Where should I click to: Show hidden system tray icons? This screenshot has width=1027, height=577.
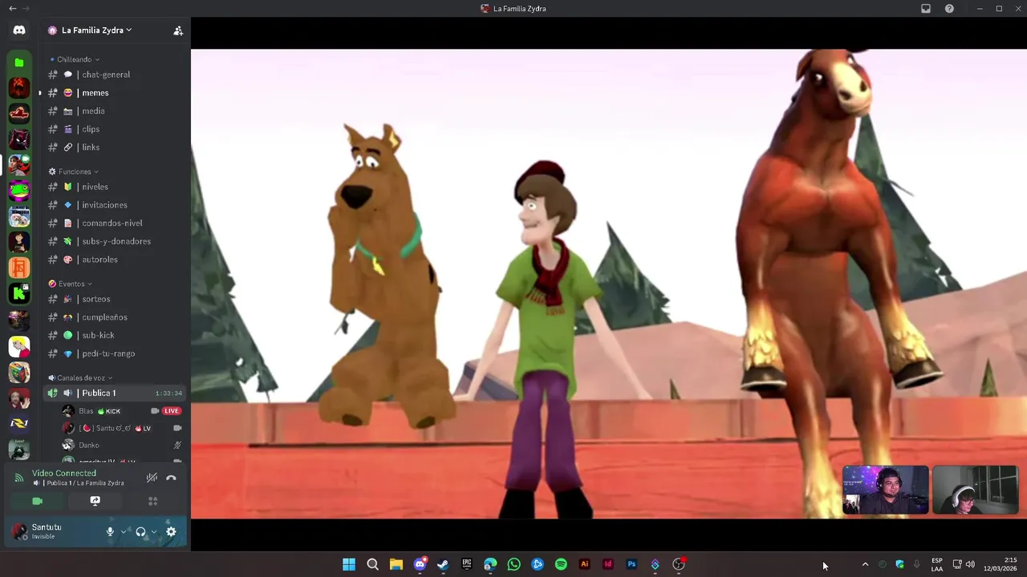pyautogui.click(x=865, y=565)
